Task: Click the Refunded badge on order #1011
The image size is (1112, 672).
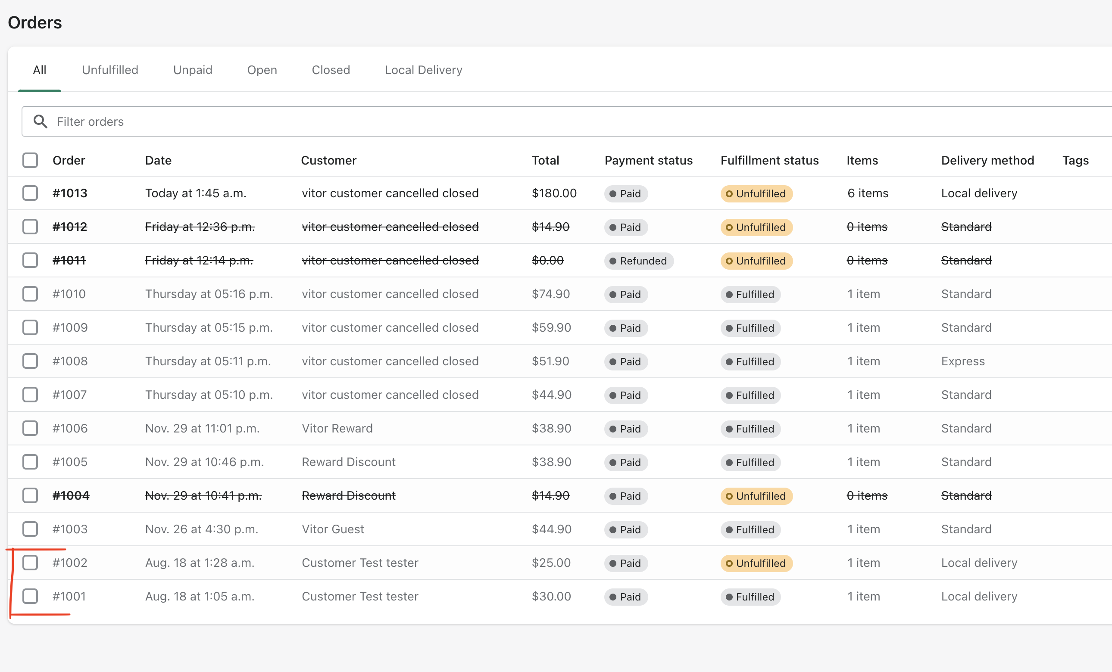Action: (x=639, y=261)
